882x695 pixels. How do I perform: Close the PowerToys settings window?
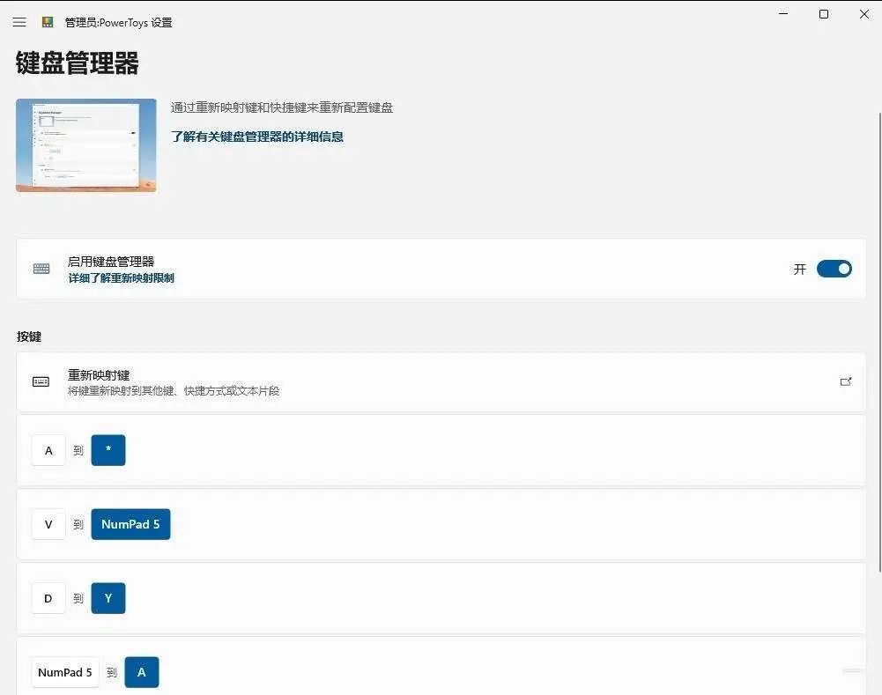(864, 14)
